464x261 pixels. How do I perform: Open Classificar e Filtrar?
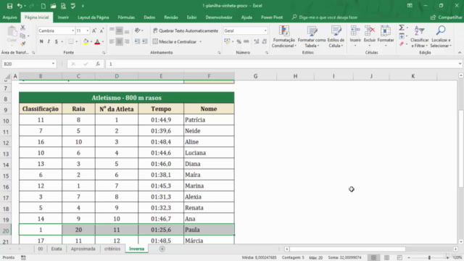pyautogui.click(x=420, y=37)
